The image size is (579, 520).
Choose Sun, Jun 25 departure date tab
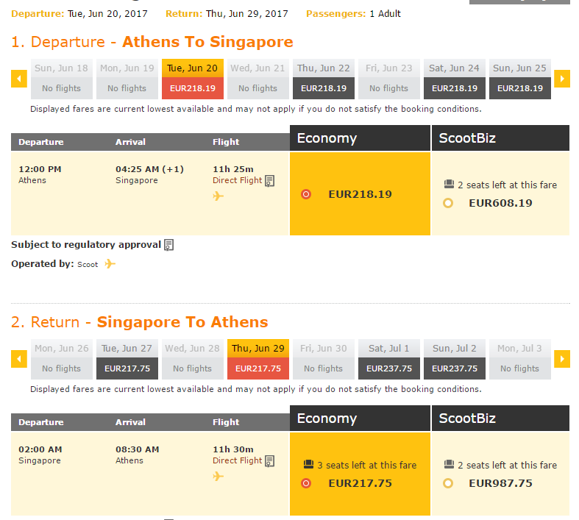(520, 79)
